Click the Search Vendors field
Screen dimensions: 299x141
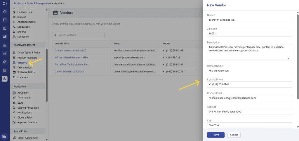click(78, 35)
